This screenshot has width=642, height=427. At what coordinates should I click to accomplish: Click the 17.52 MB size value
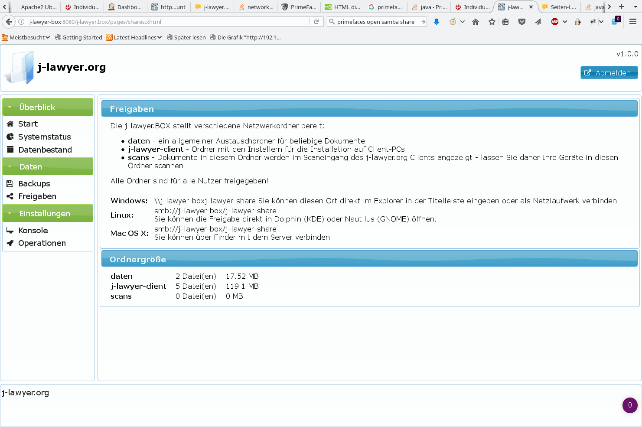pyautogui.click(x=242, y=276)
